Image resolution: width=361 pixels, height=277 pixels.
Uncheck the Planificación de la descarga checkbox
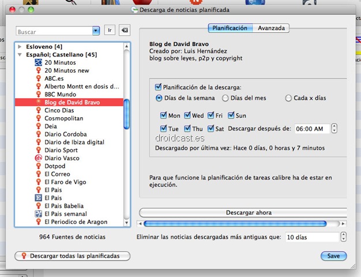coord(159,87)
